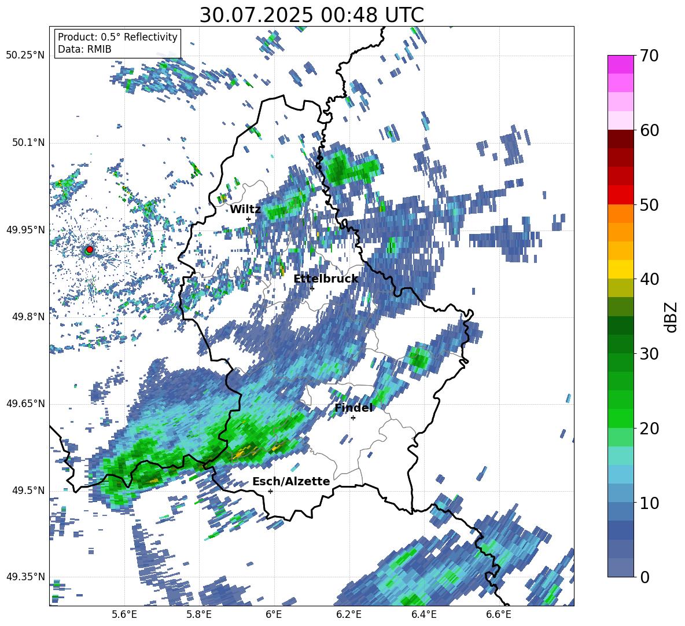The height and width of the screenshot is (626, 685).
Task: Select the Wiltz city label
Action: pyautogui.click(x=245, y=210)
